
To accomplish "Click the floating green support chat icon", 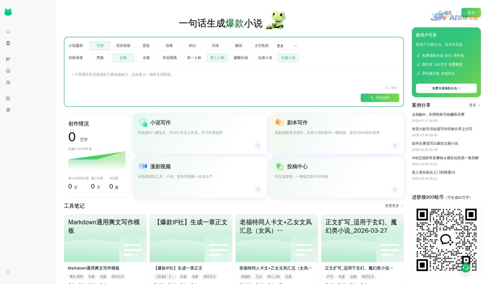I will point(465,268).
